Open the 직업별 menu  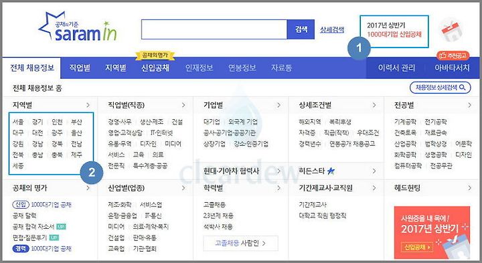80,68
